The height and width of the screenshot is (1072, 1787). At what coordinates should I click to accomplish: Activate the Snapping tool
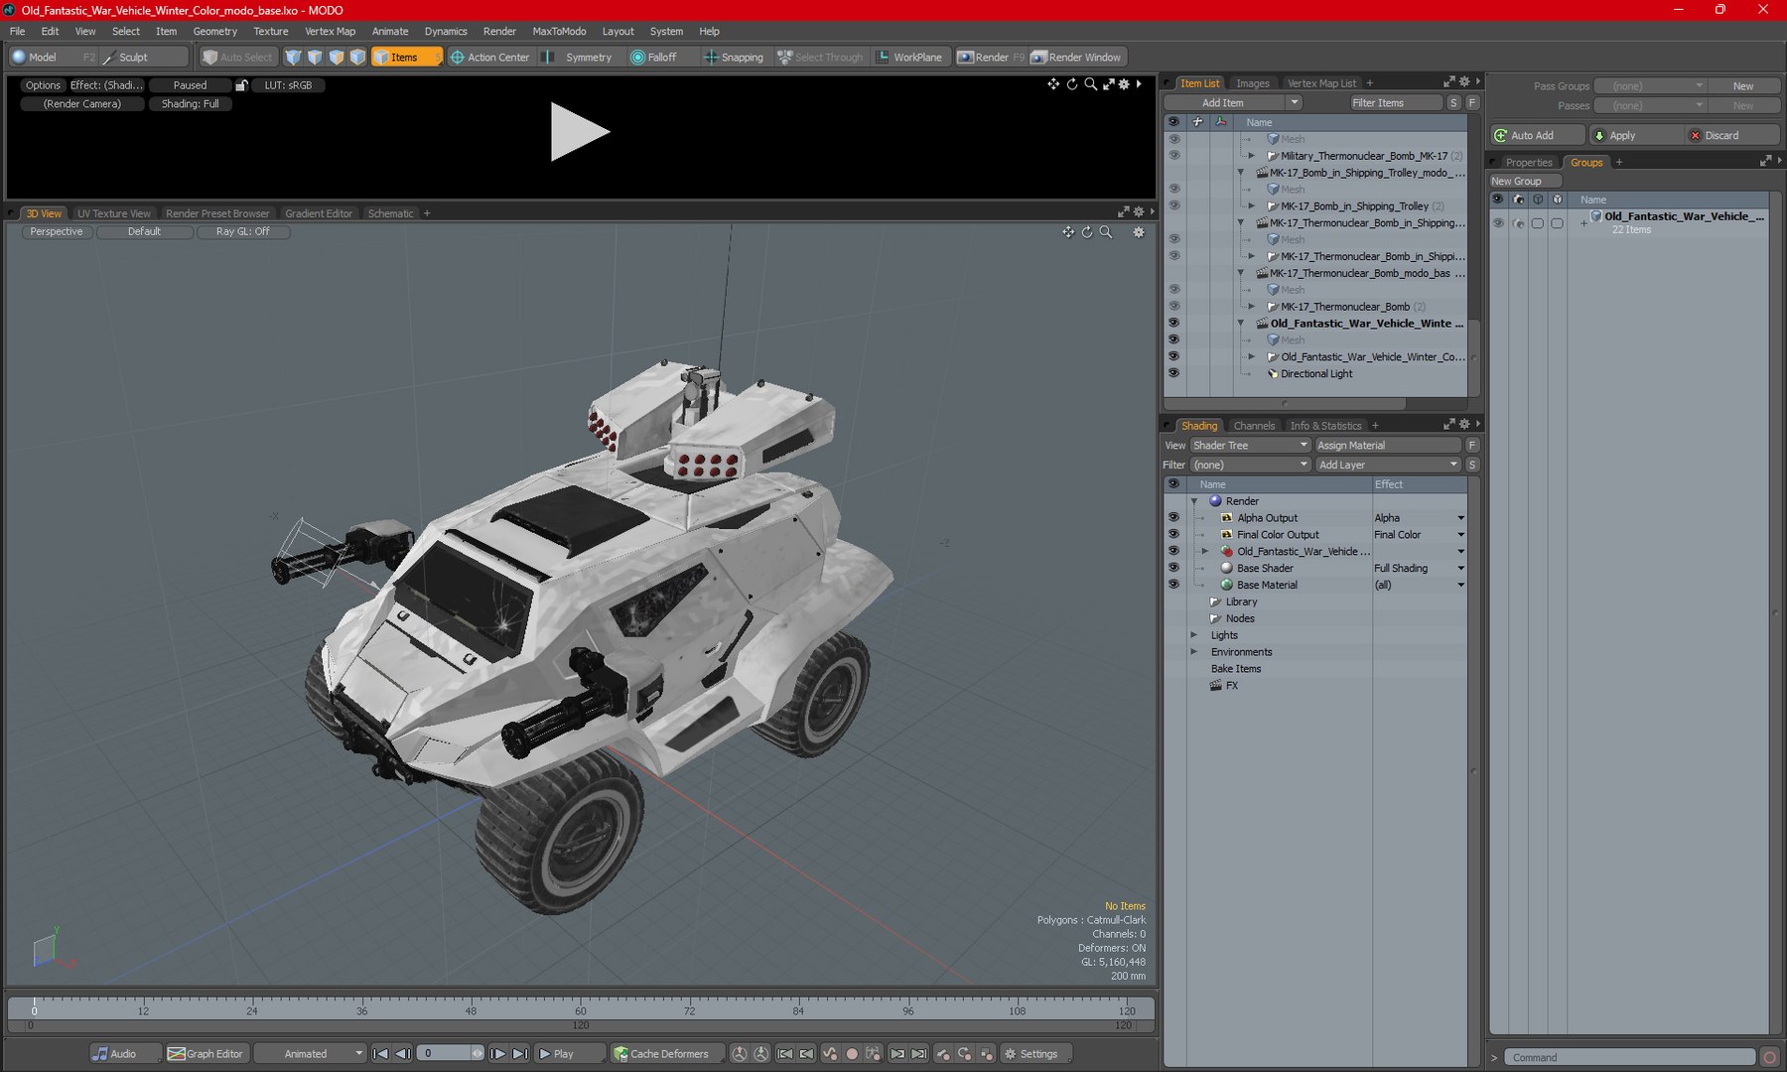coord(734,58)
